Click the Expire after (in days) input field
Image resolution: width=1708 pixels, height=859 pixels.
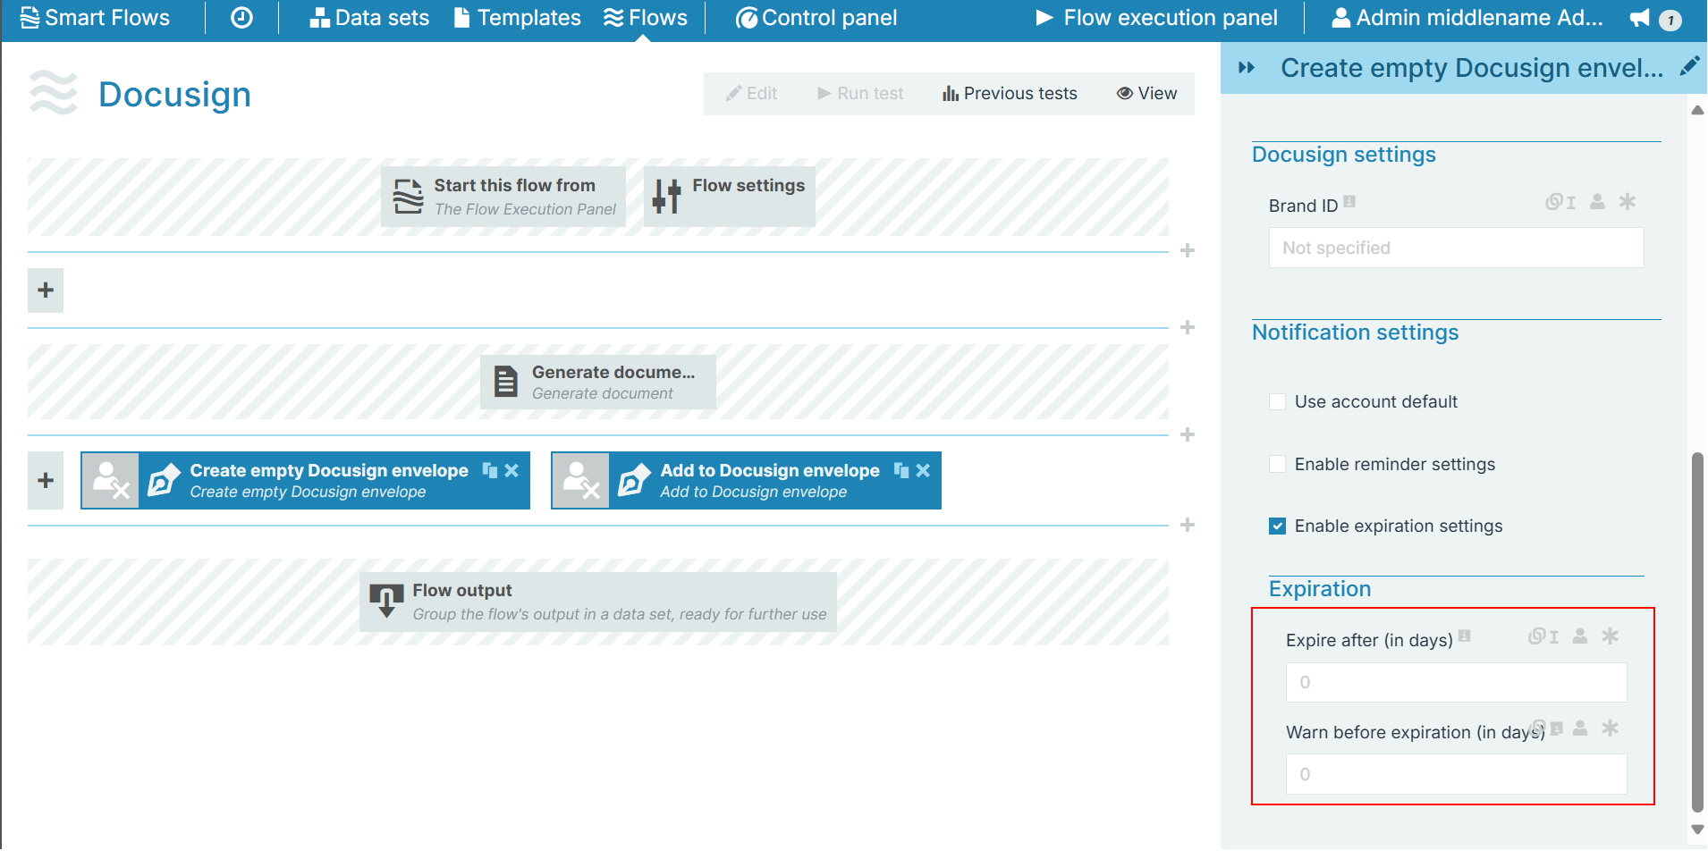pyautogui.click(x=1456, y=683)
